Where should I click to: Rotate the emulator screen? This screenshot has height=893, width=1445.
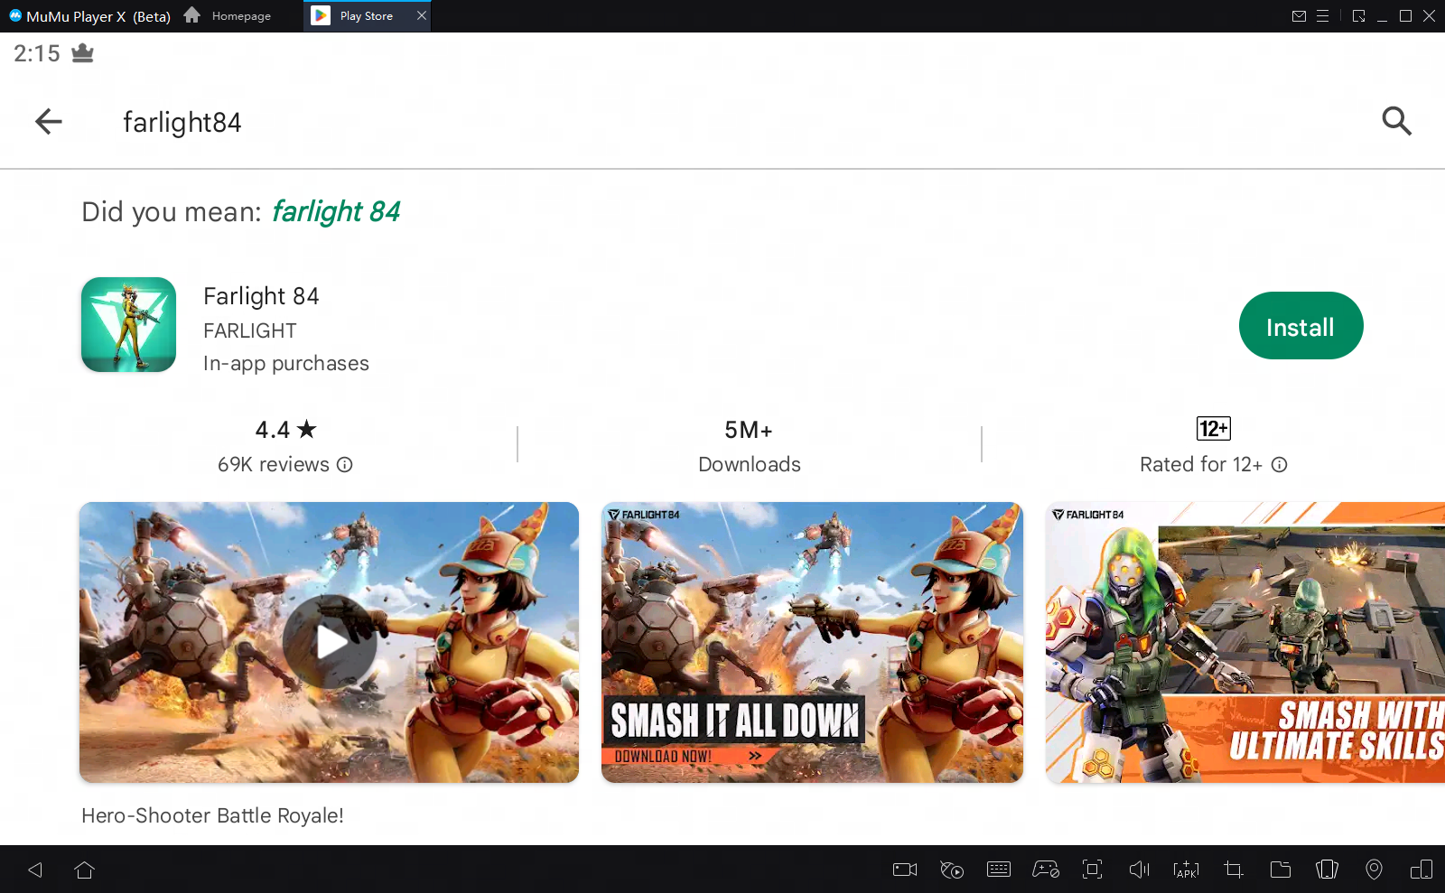tap(1327, 870)
